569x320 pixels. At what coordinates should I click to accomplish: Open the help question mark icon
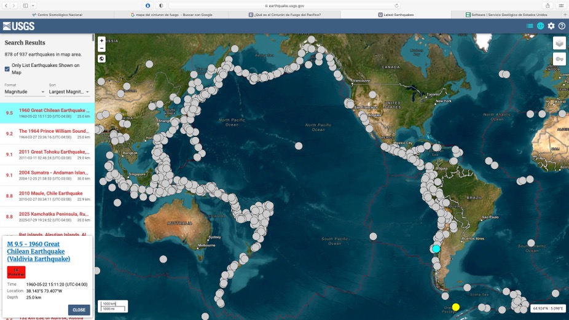click(562, 26)
